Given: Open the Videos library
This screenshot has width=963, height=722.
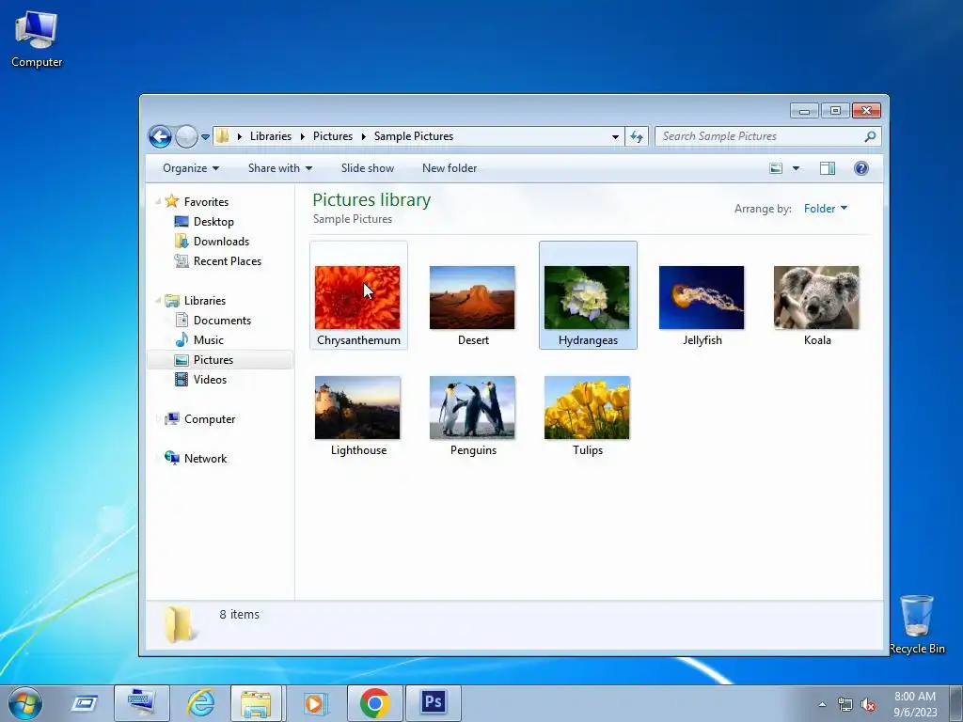Looking at the screenshot, I should coord(210,380).
